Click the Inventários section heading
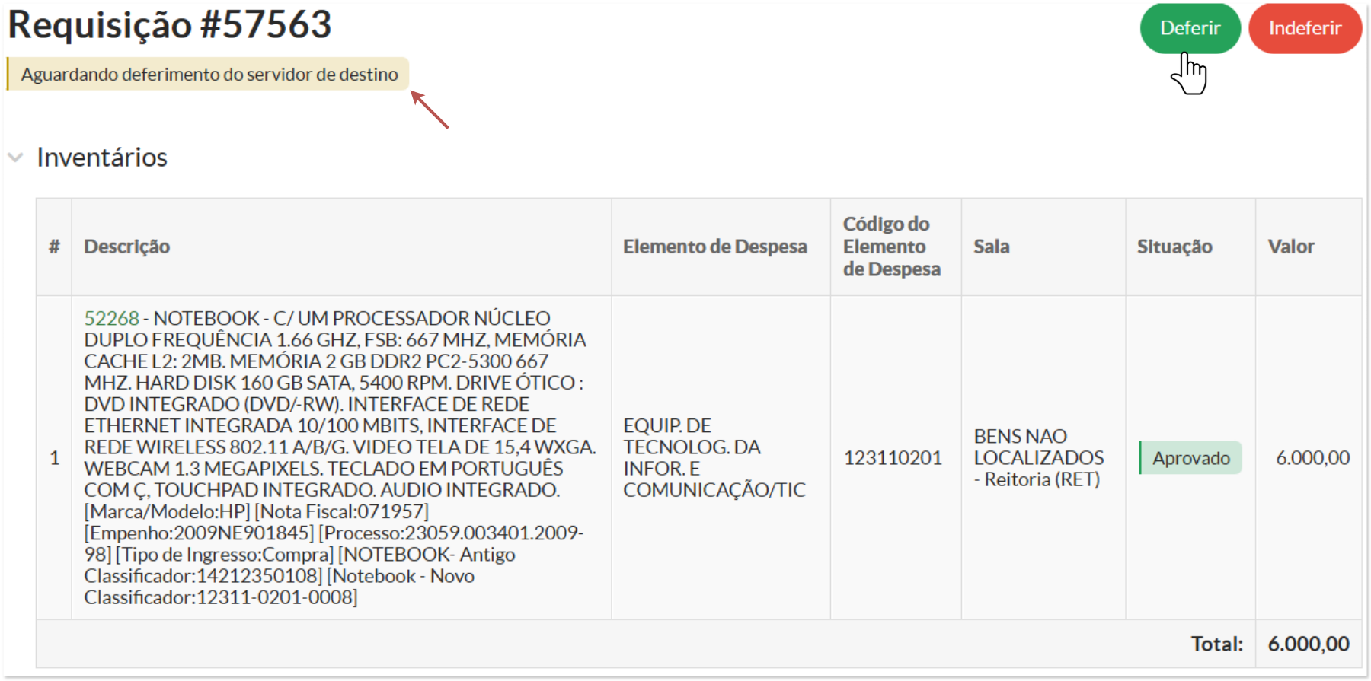The width and height of the screenshot is (1371, 681). point(102,158)
